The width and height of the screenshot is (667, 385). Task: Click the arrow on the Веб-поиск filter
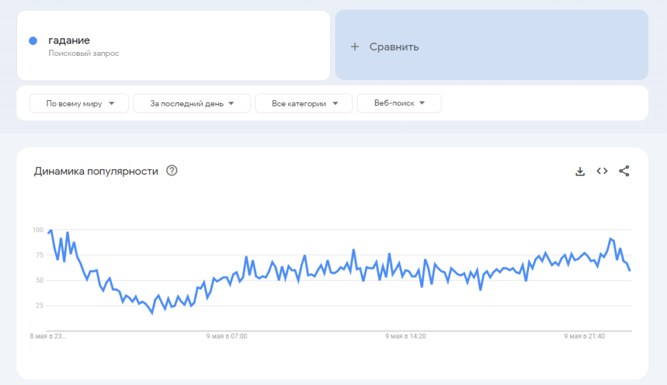tap(422, 103)
